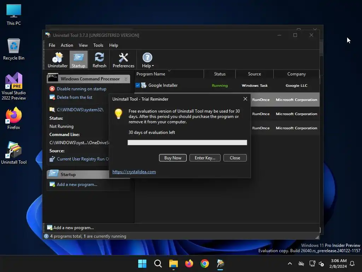
Task: Click the Not Running status text
Action: coord(62,126)
